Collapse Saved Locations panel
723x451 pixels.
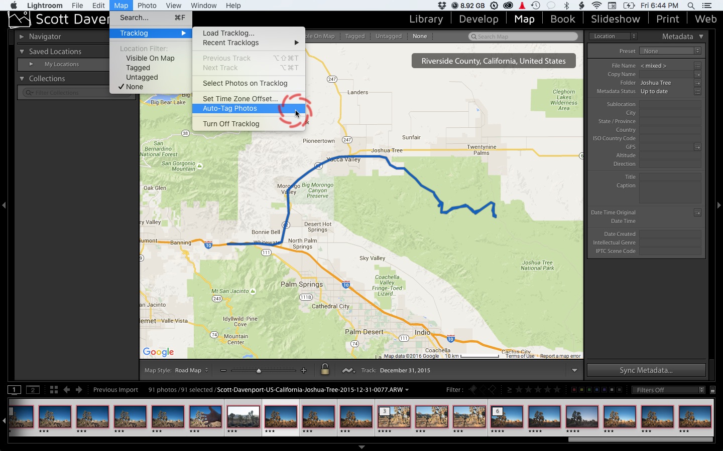coord(22,52)
